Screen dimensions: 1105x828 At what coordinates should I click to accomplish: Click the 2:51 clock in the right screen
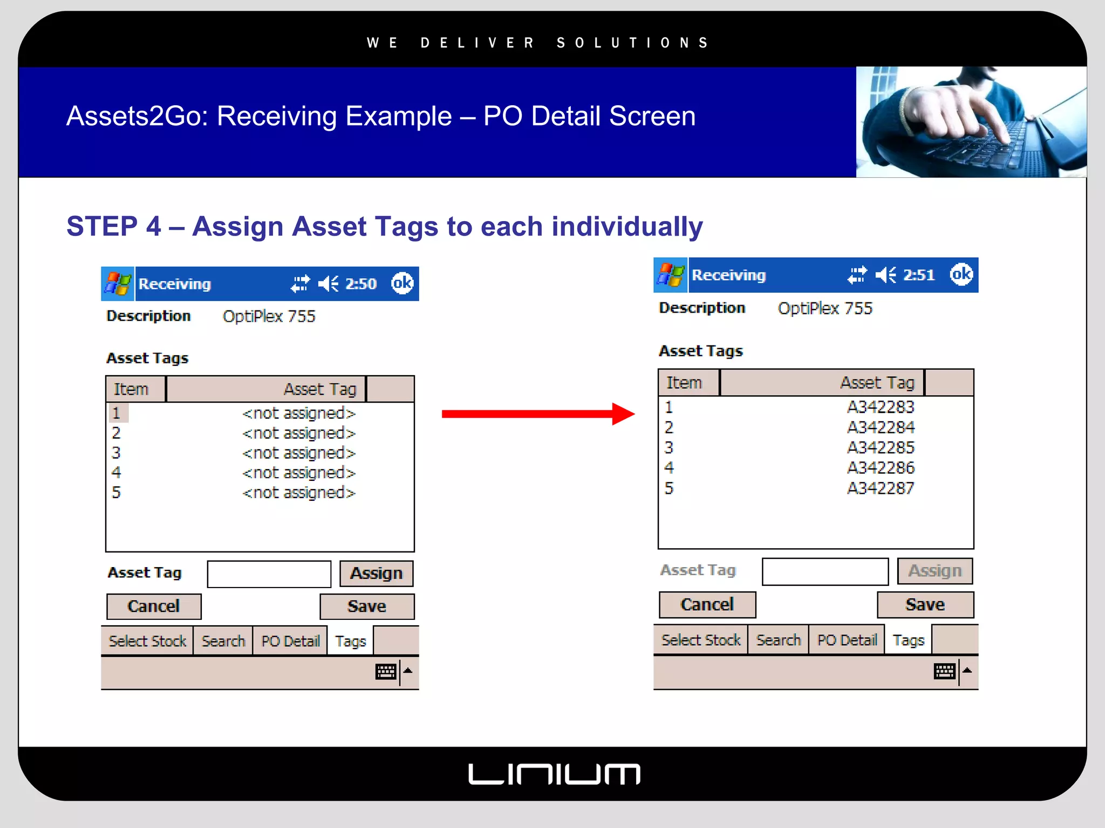(x=919, y=275)
